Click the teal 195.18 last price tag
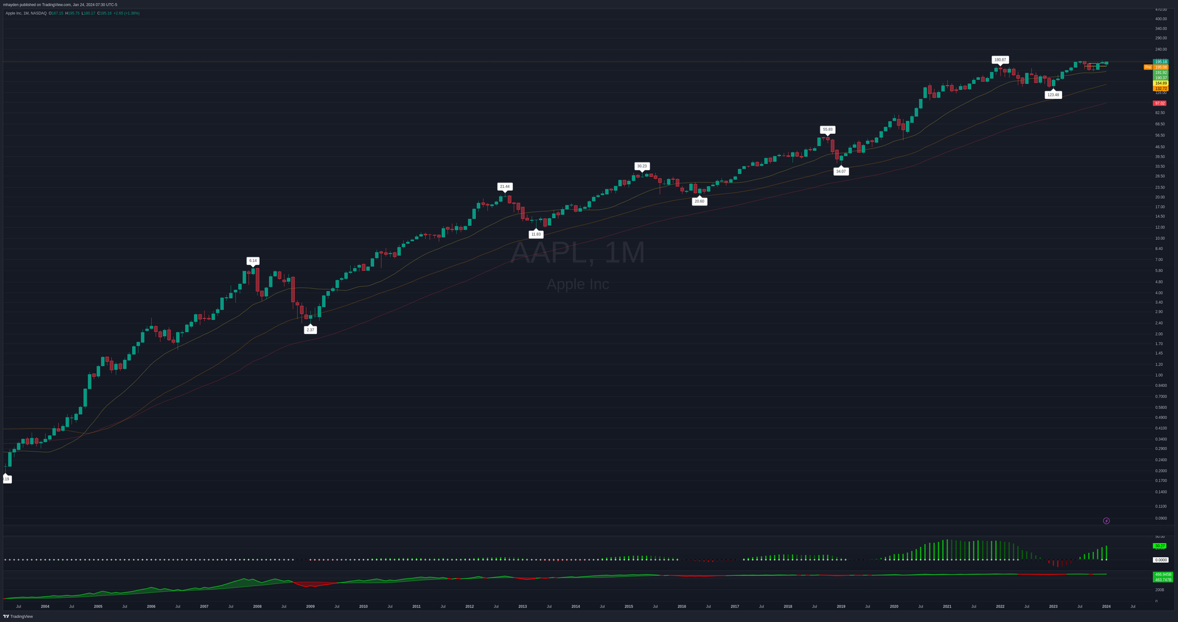Screen dimensions: 1178x622 (x=1160, y=62)
